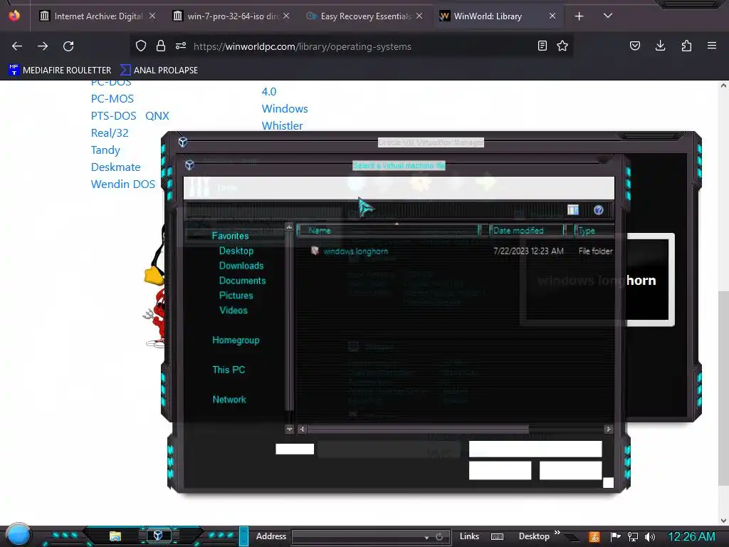Viewport: 729px width, 547px height.
Task: Sort files by the Name column header
Action: click(x=389, y=231)
